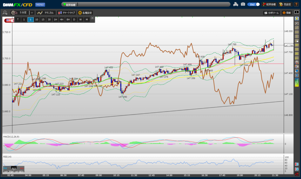Switch chart to 4H timeframe
301x179 pixels.
pos(61,19)
